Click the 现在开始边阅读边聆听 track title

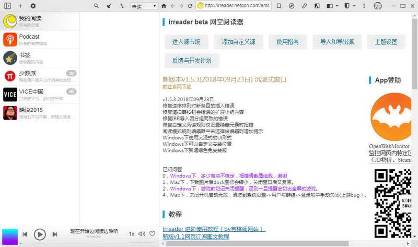point(94,231)
